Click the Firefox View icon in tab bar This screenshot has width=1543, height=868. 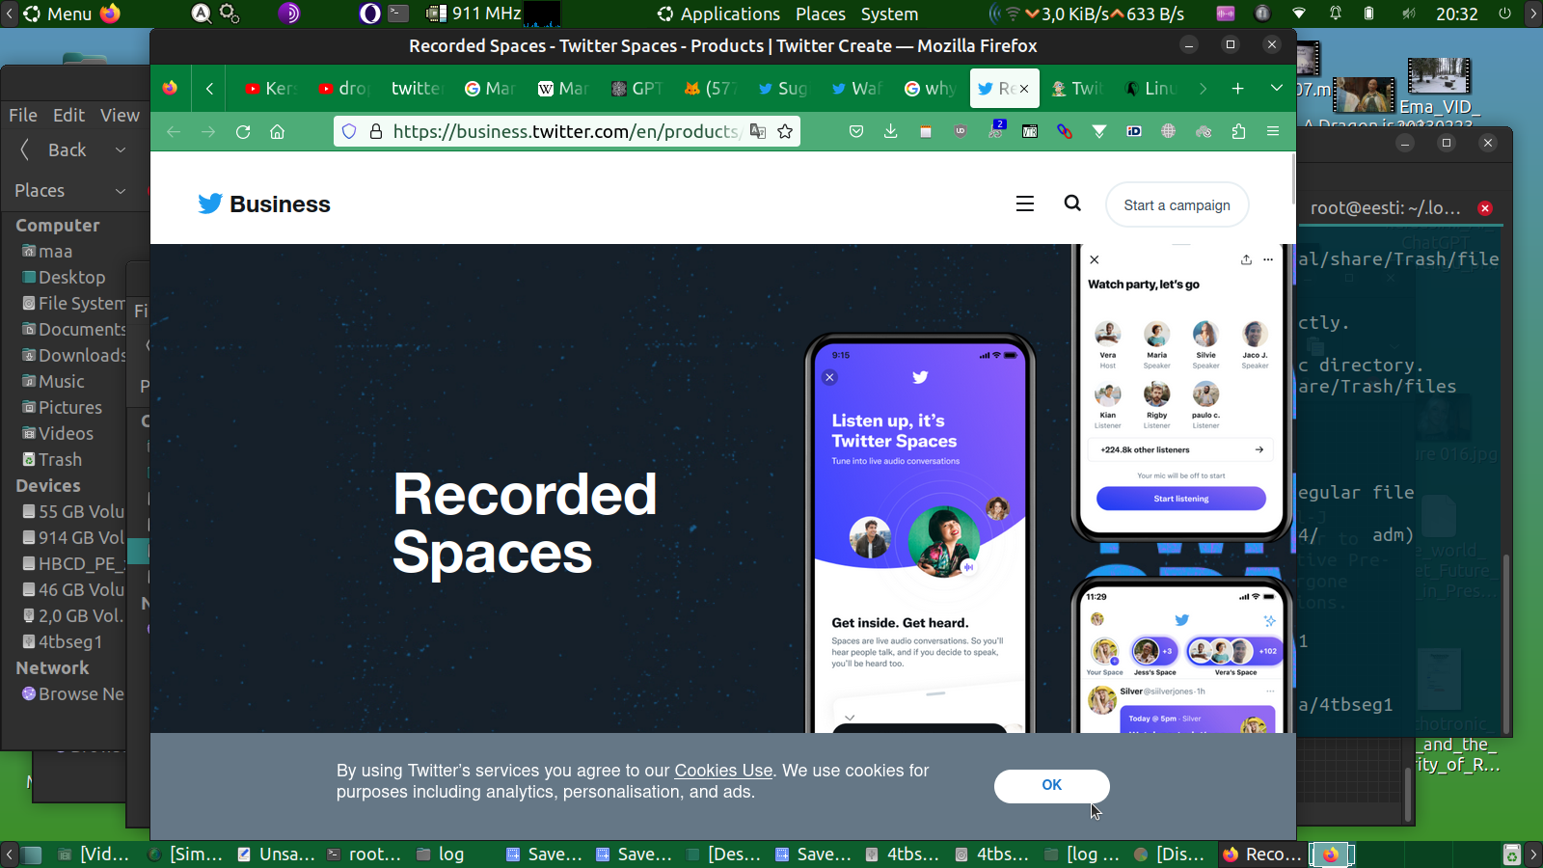pos(171,89)
